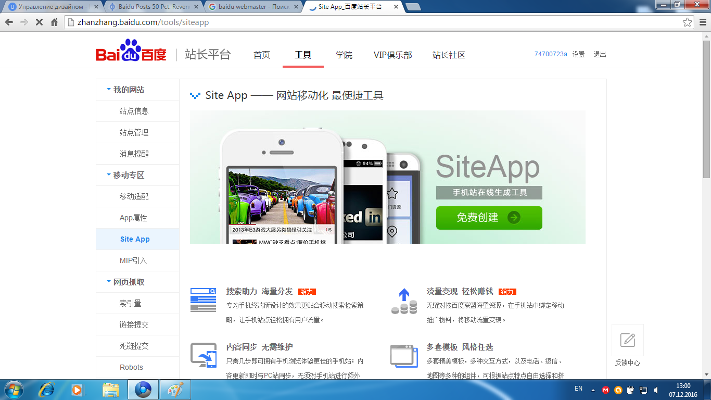The width and height of the screenshot is (711, 400).
Task: Open Windows Media Player in taskbar
Action: pyautogui.click(x=77, y=390)
